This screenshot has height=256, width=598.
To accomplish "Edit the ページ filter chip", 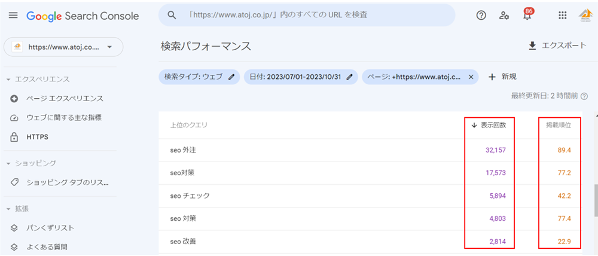I will [420, 77].
